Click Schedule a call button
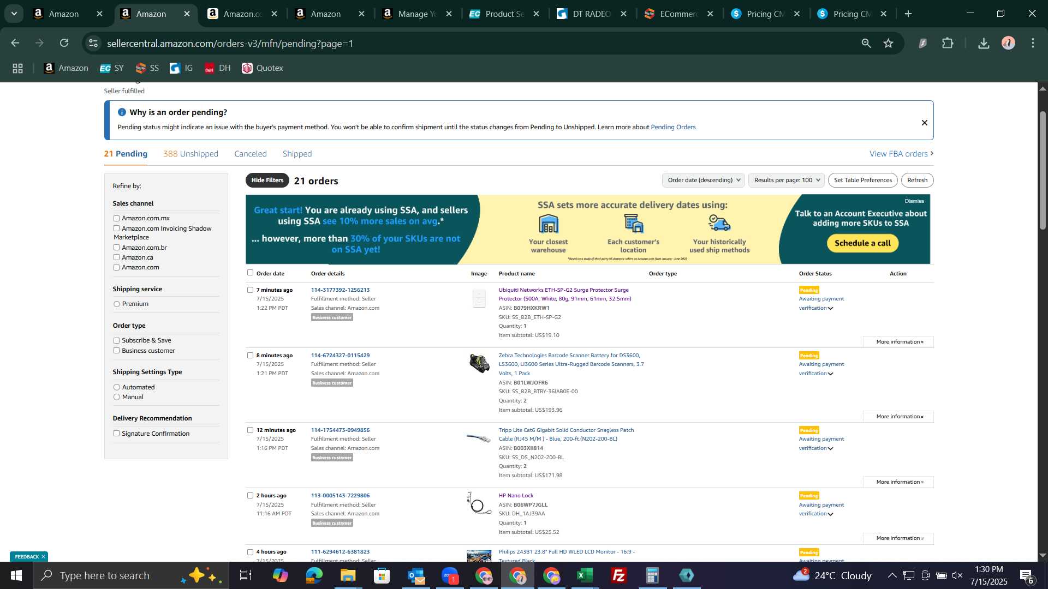 pos(862,243)
